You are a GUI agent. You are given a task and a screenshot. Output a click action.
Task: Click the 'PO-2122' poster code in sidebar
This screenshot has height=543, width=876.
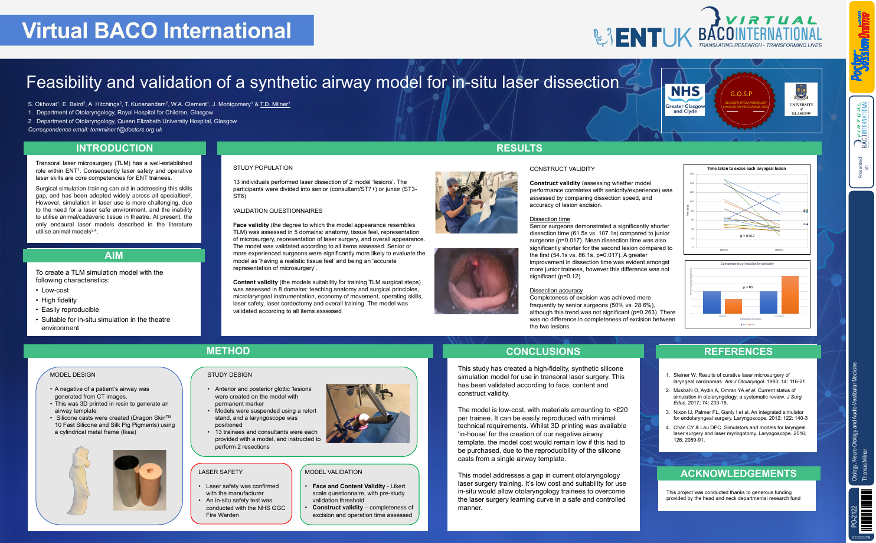(x=854, y=516)
